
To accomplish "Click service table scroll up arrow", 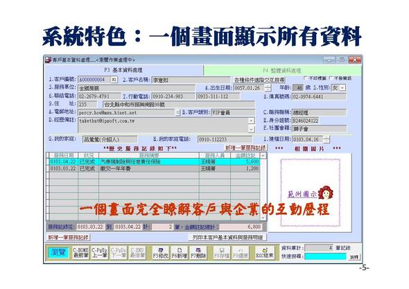I will pyautogui.click(x=263, y=155).
